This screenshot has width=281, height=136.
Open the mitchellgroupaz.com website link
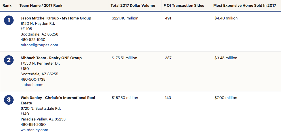(39, 45)
